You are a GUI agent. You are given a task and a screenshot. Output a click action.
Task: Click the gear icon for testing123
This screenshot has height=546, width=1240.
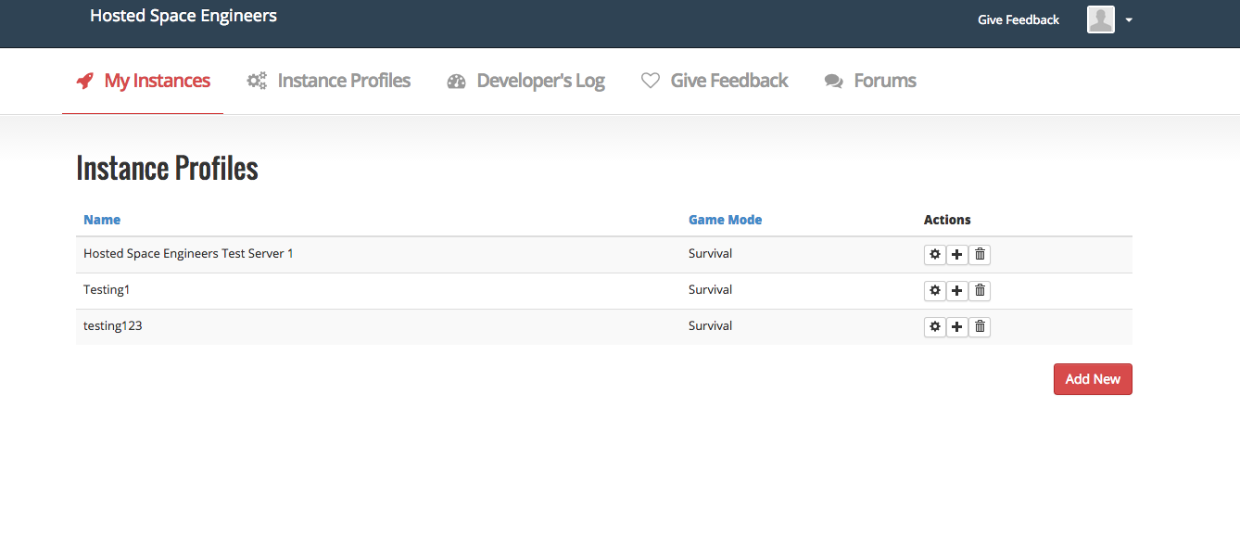tap(935, 327)
